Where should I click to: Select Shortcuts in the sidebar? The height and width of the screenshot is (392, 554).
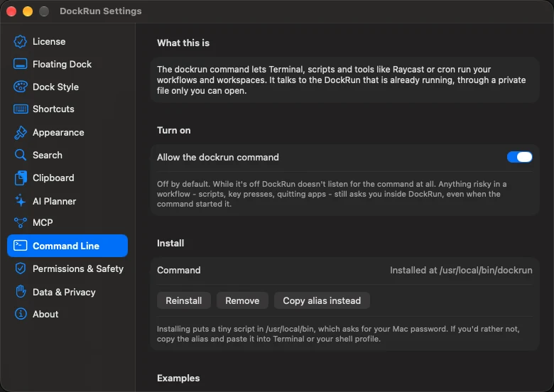(53, 109)
